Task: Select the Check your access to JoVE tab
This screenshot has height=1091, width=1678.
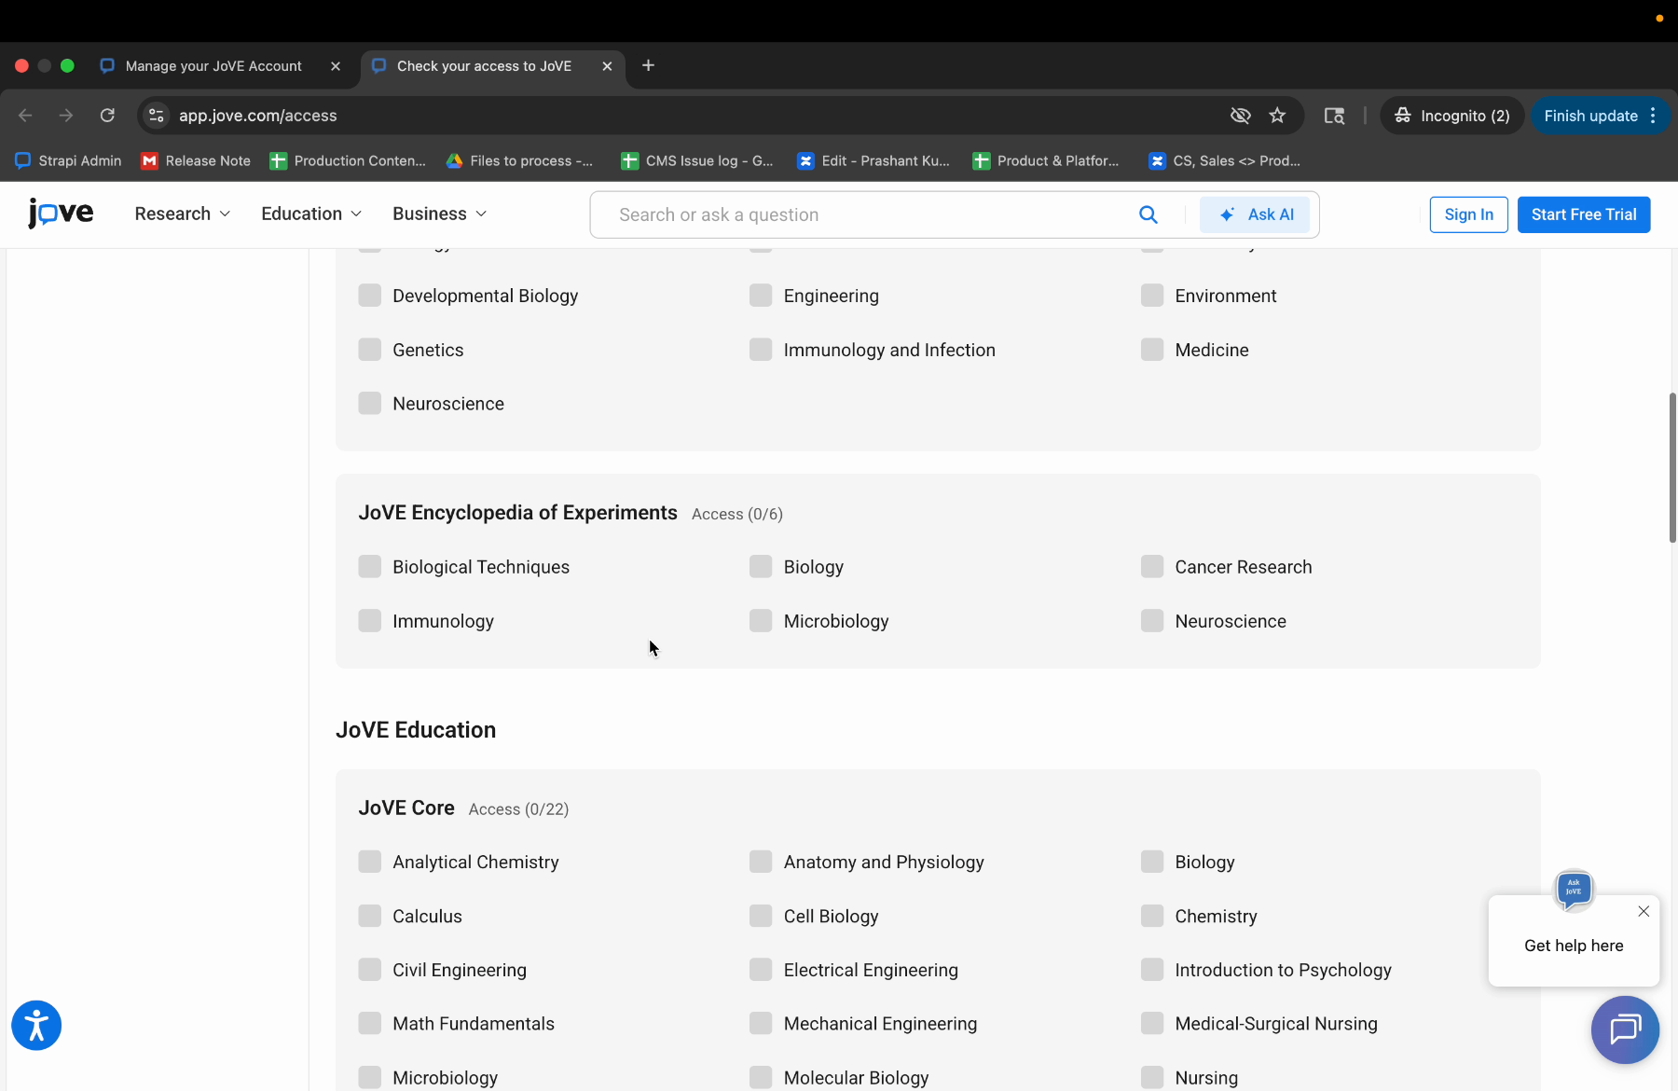Action: [483, 65]
